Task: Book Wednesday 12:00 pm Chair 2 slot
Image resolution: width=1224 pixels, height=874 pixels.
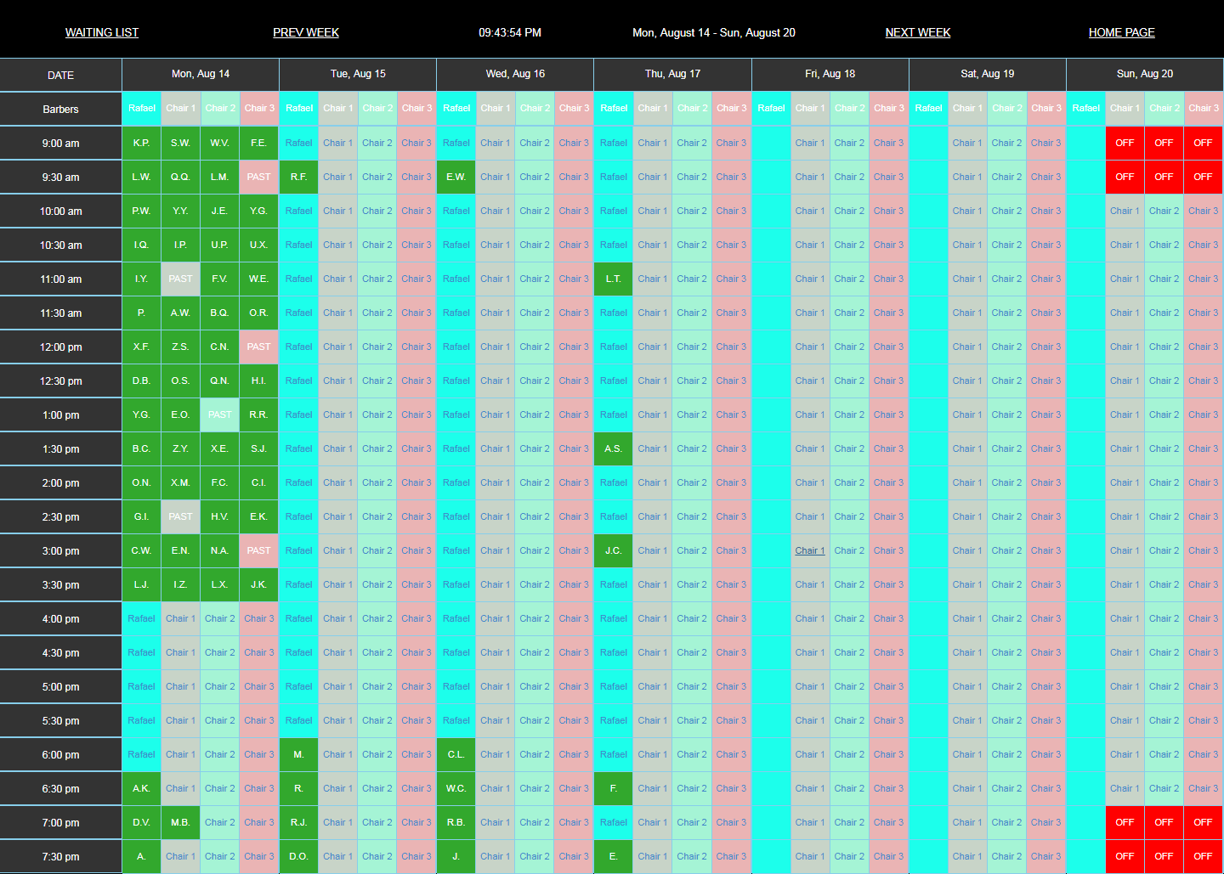Action: (535, 347)
